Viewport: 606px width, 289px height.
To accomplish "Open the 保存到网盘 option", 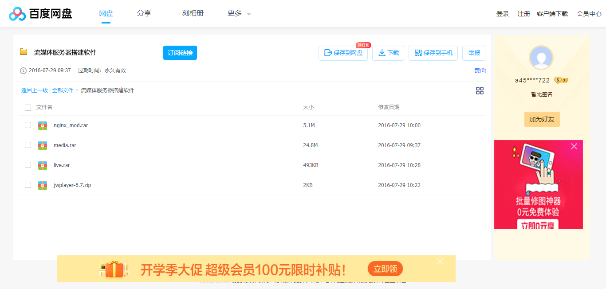I will 343,53.
